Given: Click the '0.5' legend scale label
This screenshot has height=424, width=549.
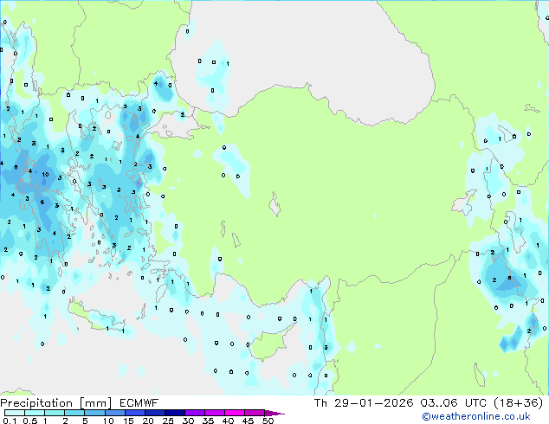Looking at the screenshot, I should pos(30,421).
